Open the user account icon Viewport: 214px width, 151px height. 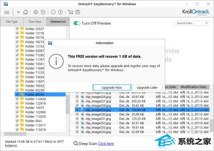(x=78, y=12)
